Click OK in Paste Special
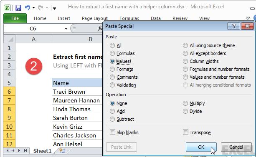Screen dimensions: 256x157 (201, 147)
